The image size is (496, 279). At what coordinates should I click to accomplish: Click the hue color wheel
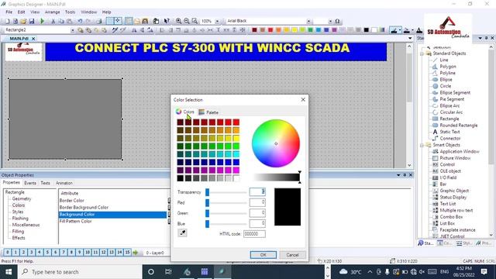[x=276, y=143]
